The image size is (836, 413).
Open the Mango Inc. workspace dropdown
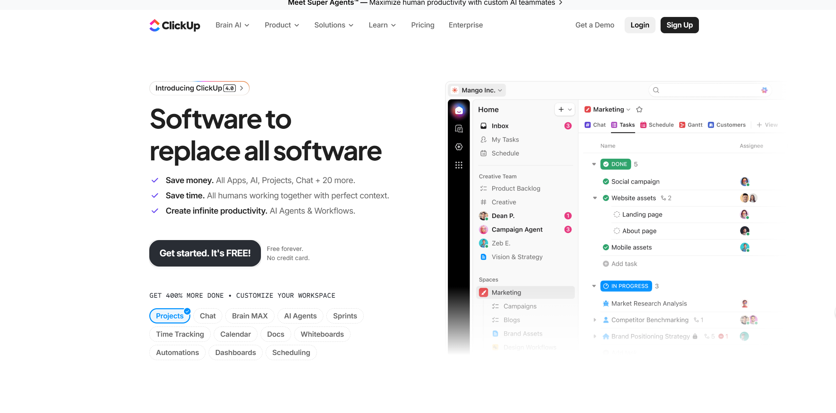pyautogui.click(x=477, y=90)
